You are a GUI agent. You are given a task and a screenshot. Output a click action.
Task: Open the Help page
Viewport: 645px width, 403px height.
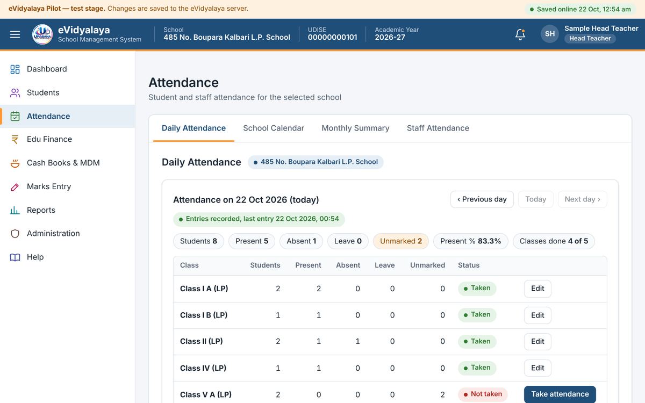click(x=67, y=257)
